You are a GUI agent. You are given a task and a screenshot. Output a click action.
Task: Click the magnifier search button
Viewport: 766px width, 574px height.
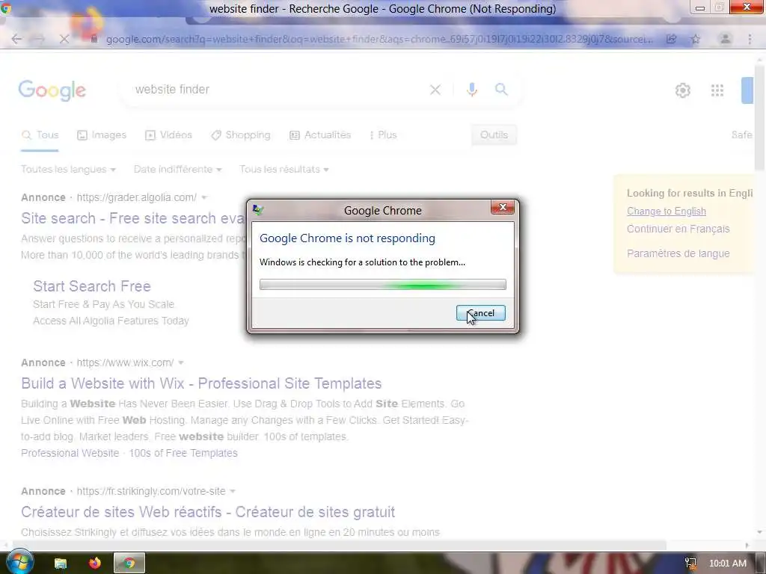pyautogui.click(x=501, y=90)
